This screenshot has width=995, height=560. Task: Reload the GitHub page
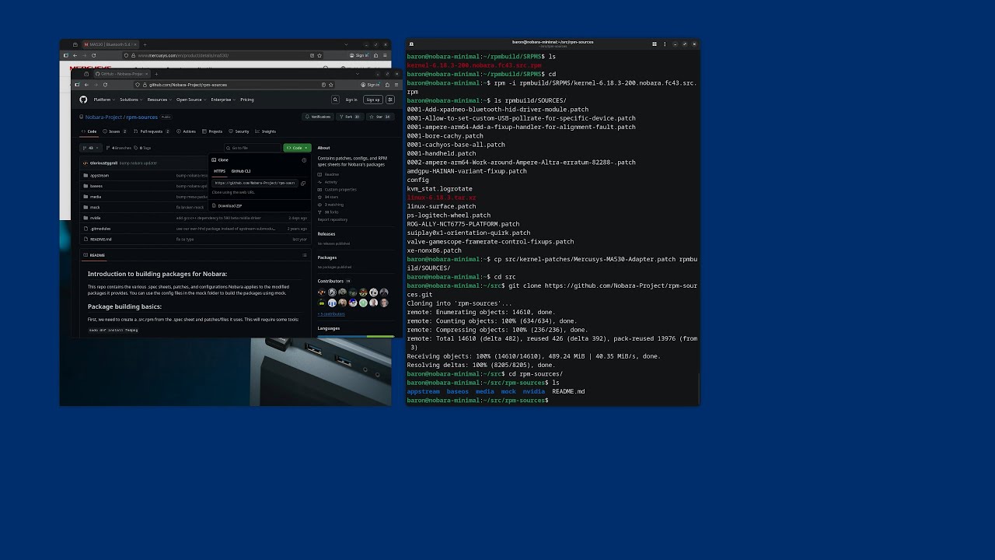pos(105,85)
